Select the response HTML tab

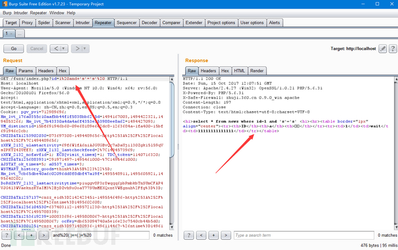tap(239, 71)
